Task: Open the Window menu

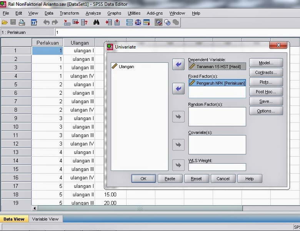Action: [x=177, y=13]
